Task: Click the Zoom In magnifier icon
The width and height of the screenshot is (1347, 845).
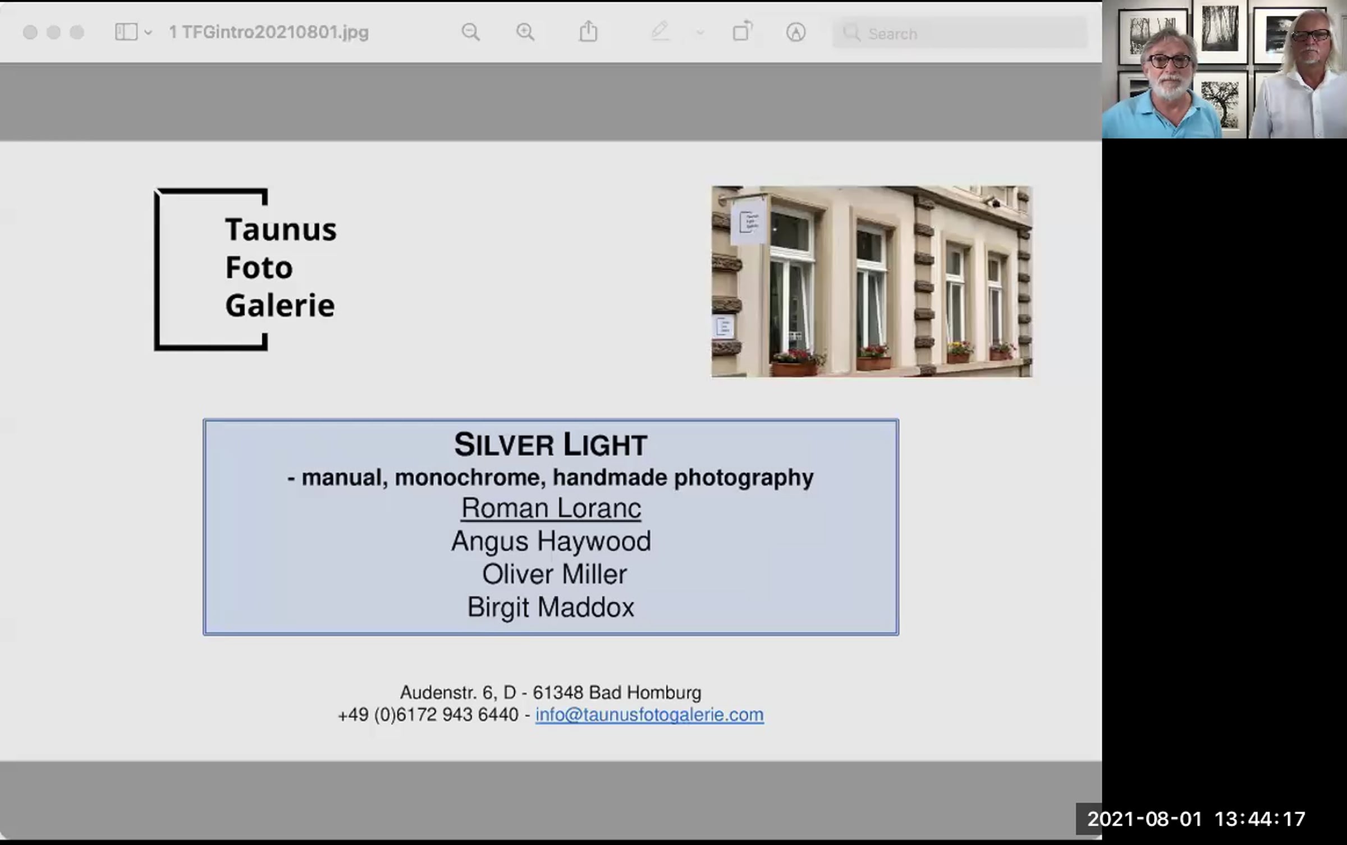Action: point(525,32)
